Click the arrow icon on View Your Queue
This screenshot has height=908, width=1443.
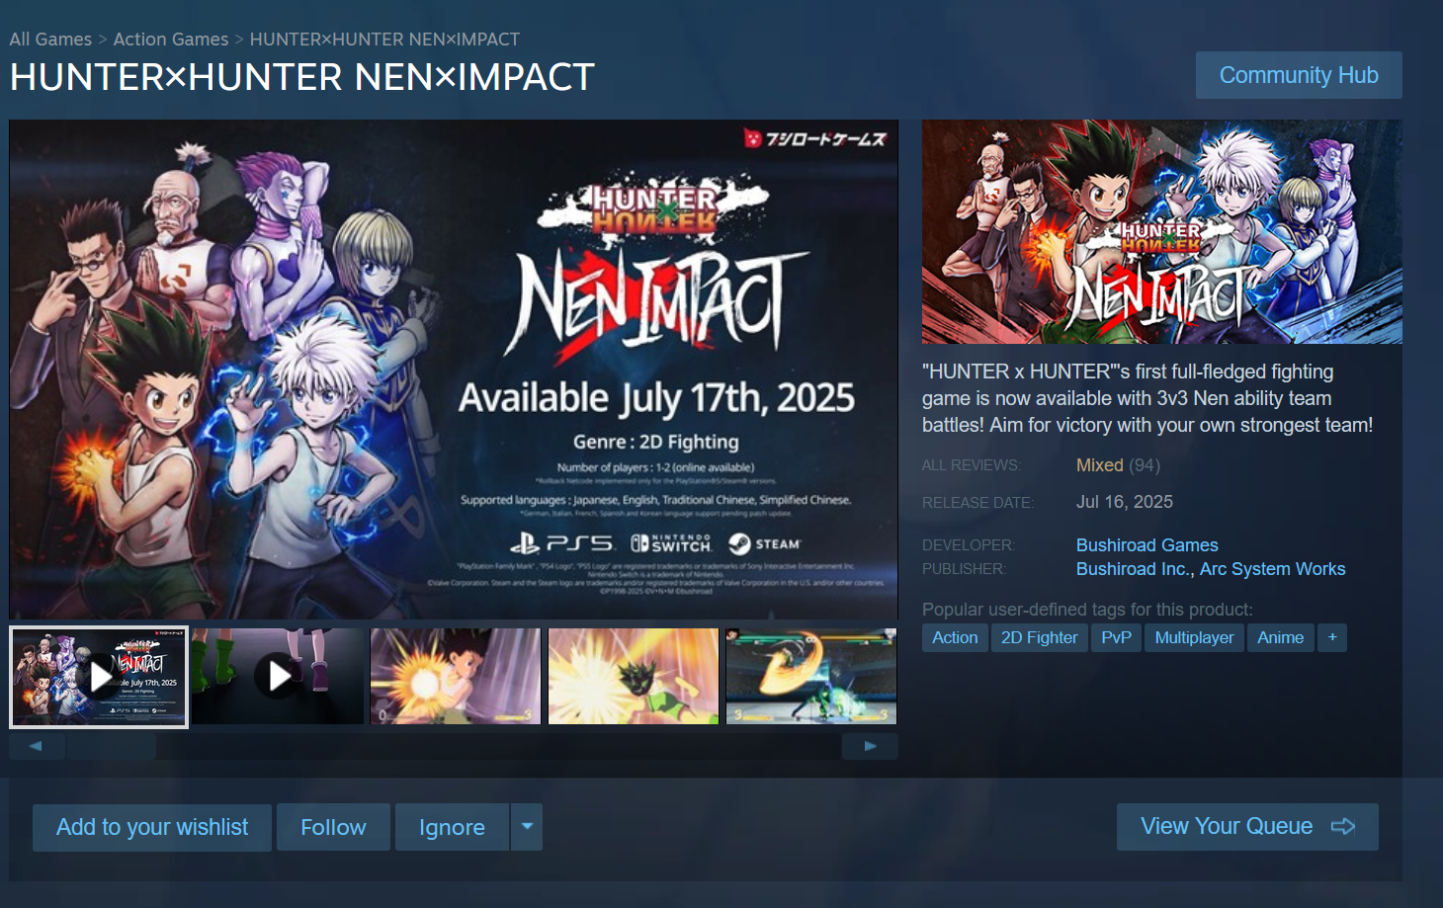(1343, 826)
